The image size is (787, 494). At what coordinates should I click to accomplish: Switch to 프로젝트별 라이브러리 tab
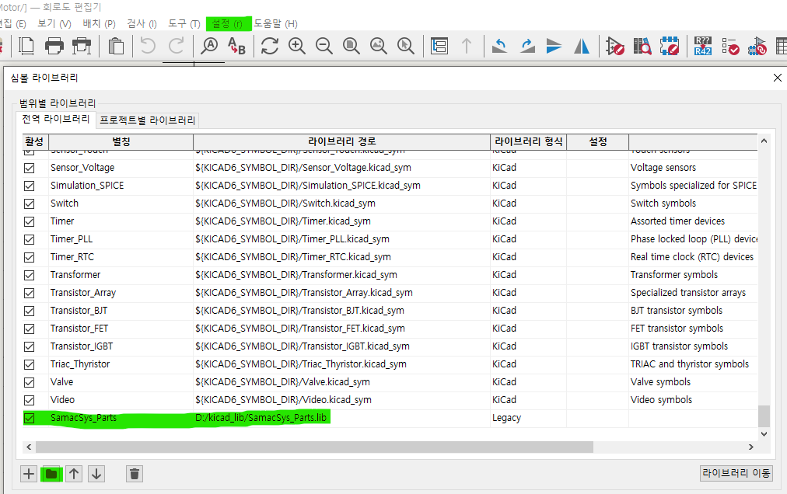click(148, 120)
